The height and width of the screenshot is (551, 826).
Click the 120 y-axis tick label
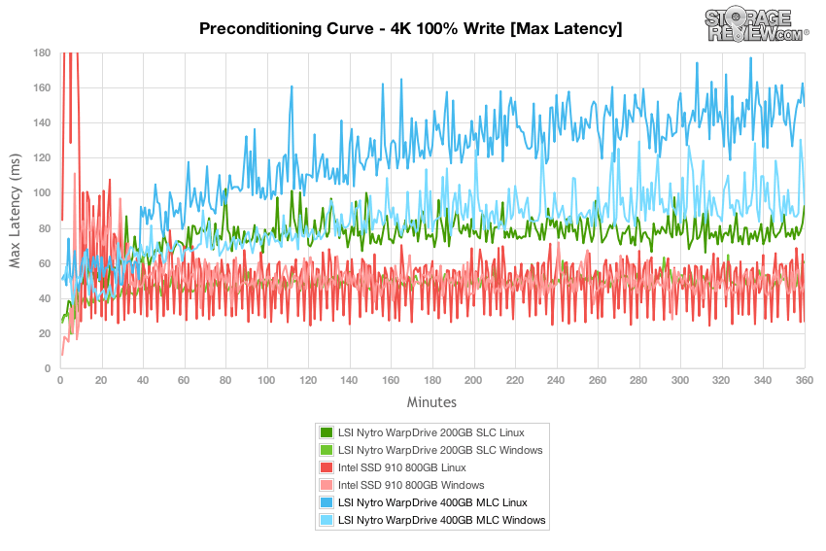tap(42, 158)
